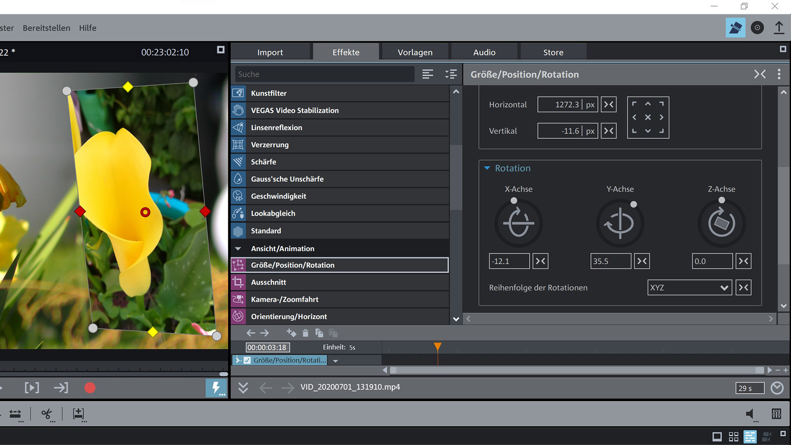This screenshot has height=445, width=791.
Task: Click the red record button
Action: tap(90, 388)
